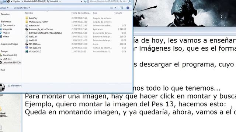Open the AutoPlay folder icon
The width and height of the screenshot is (236, 132).
(x=27, y=18)
